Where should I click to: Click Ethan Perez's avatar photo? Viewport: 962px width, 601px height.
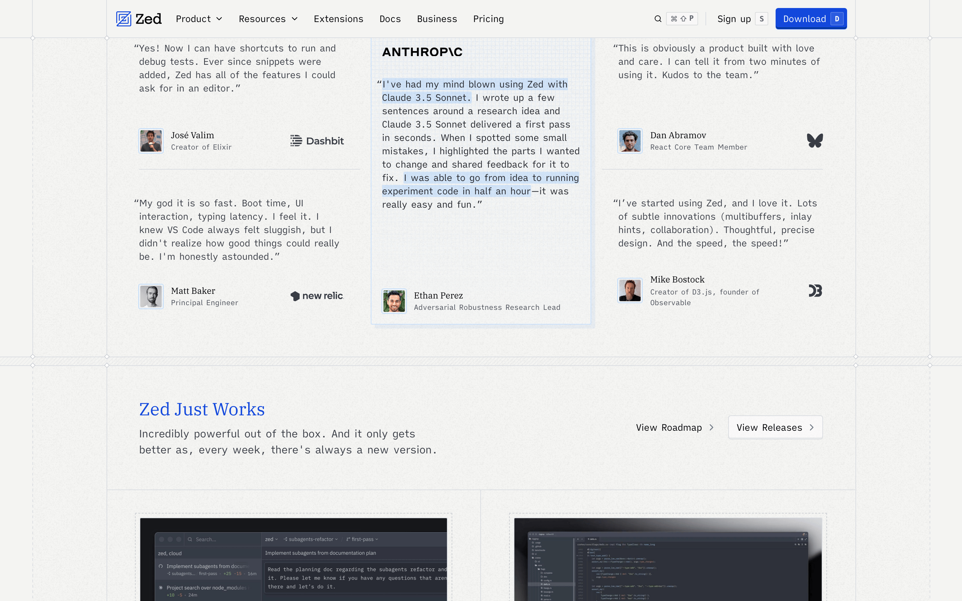pos(394,301)
